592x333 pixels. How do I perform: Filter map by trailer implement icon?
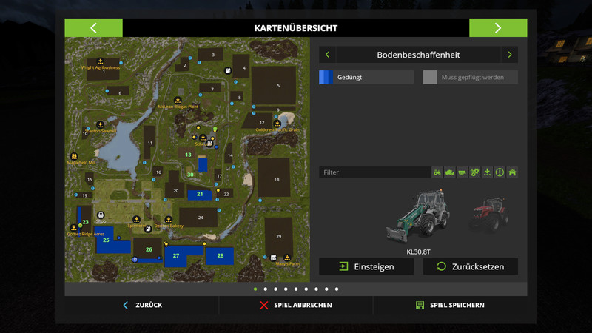pos(462,172)
